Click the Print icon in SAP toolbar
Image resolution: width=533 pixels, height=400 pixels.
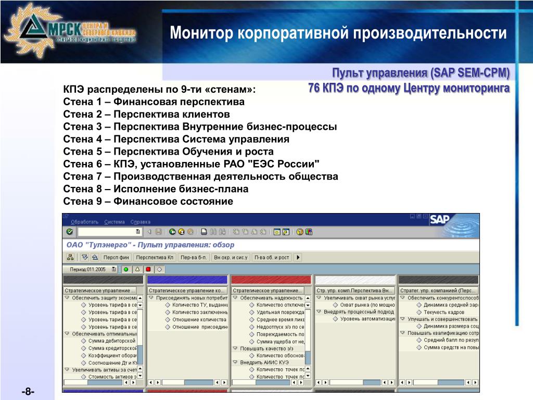[204, 232]
